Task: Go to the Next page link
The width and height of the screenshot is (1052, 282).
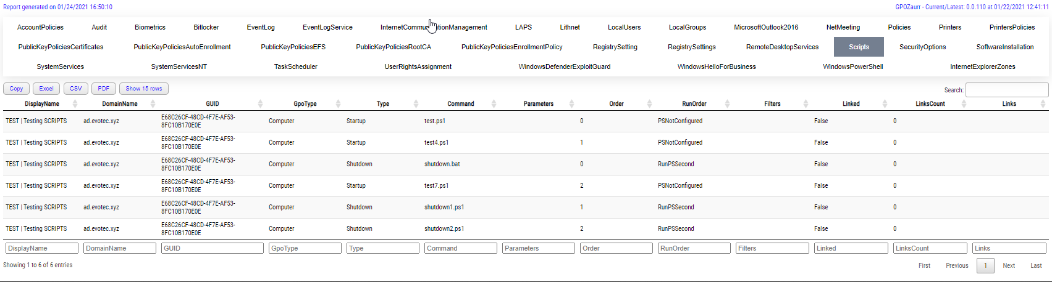Action: point(1008,265)
